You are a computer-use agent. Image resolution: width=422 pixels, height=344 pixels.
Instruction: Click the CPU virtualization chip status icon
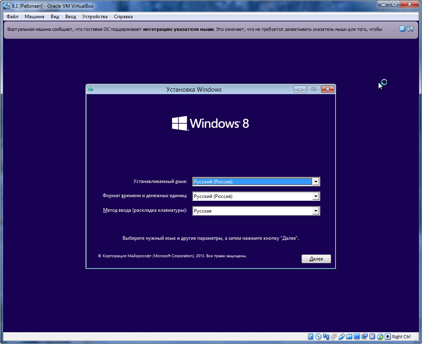pos(372,336)
